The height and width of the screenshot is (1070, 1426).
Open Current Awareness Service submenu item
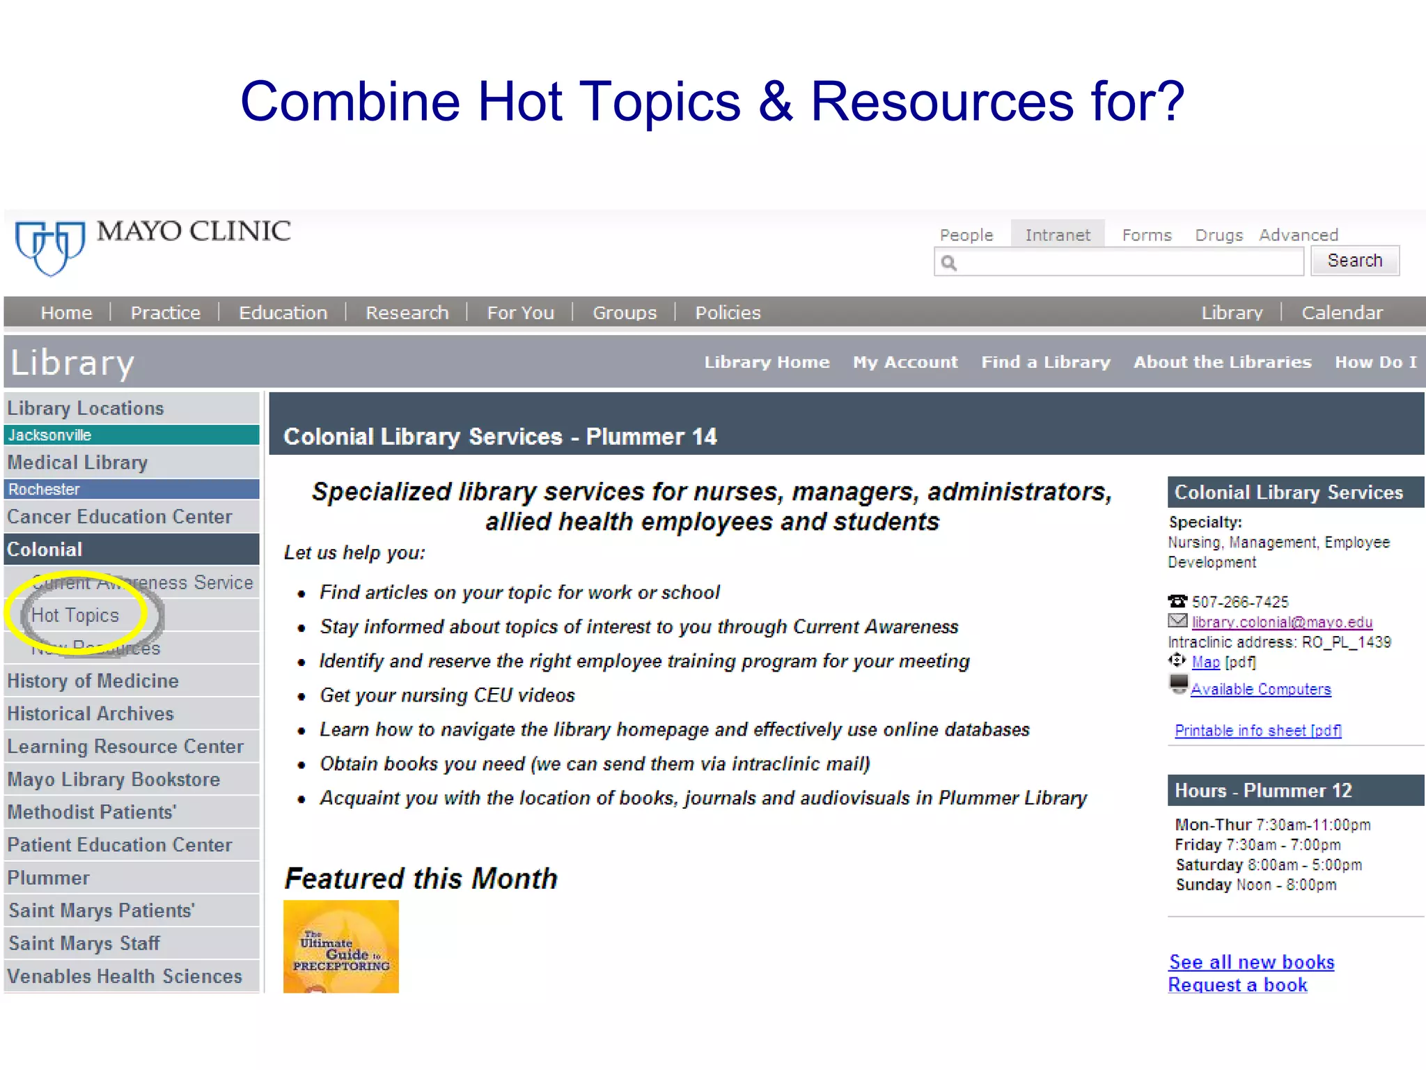132,582
